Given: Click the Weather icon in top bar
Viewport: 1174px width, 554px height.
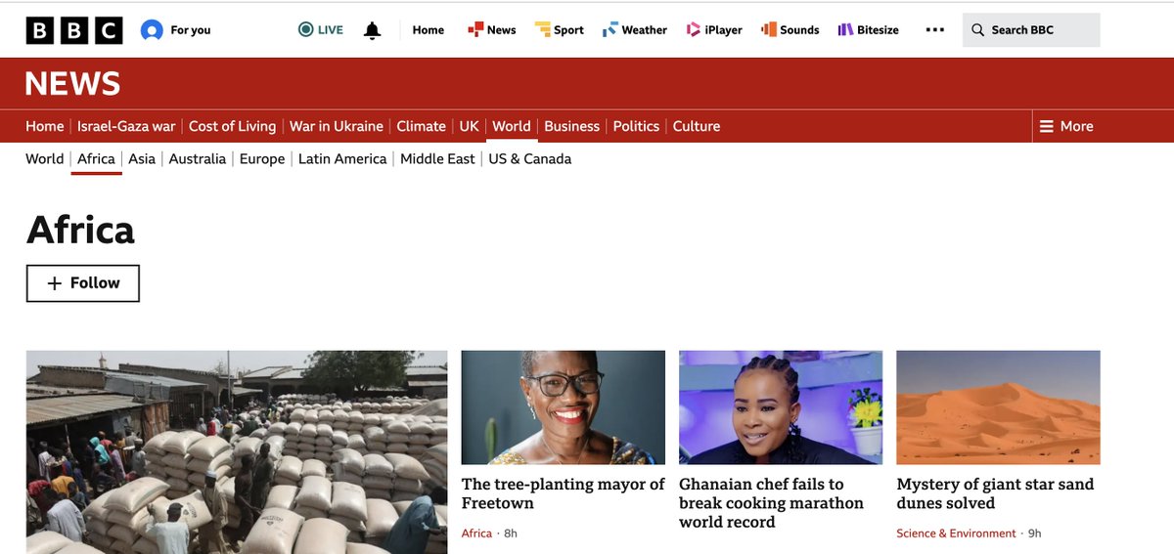Looking at the screenshot, I should tap(610, 30).
